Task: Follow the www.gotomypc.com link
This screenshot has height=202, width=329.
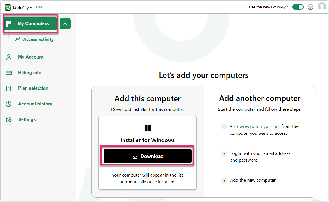Action: [x=260, y=126]
